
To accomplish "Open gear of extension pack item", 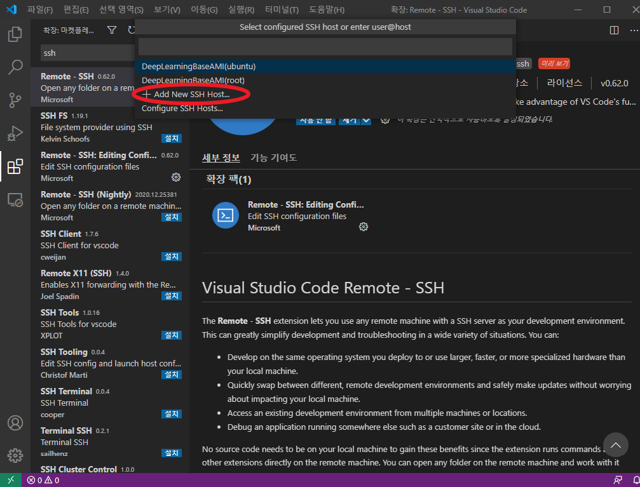I will point(364,227).
